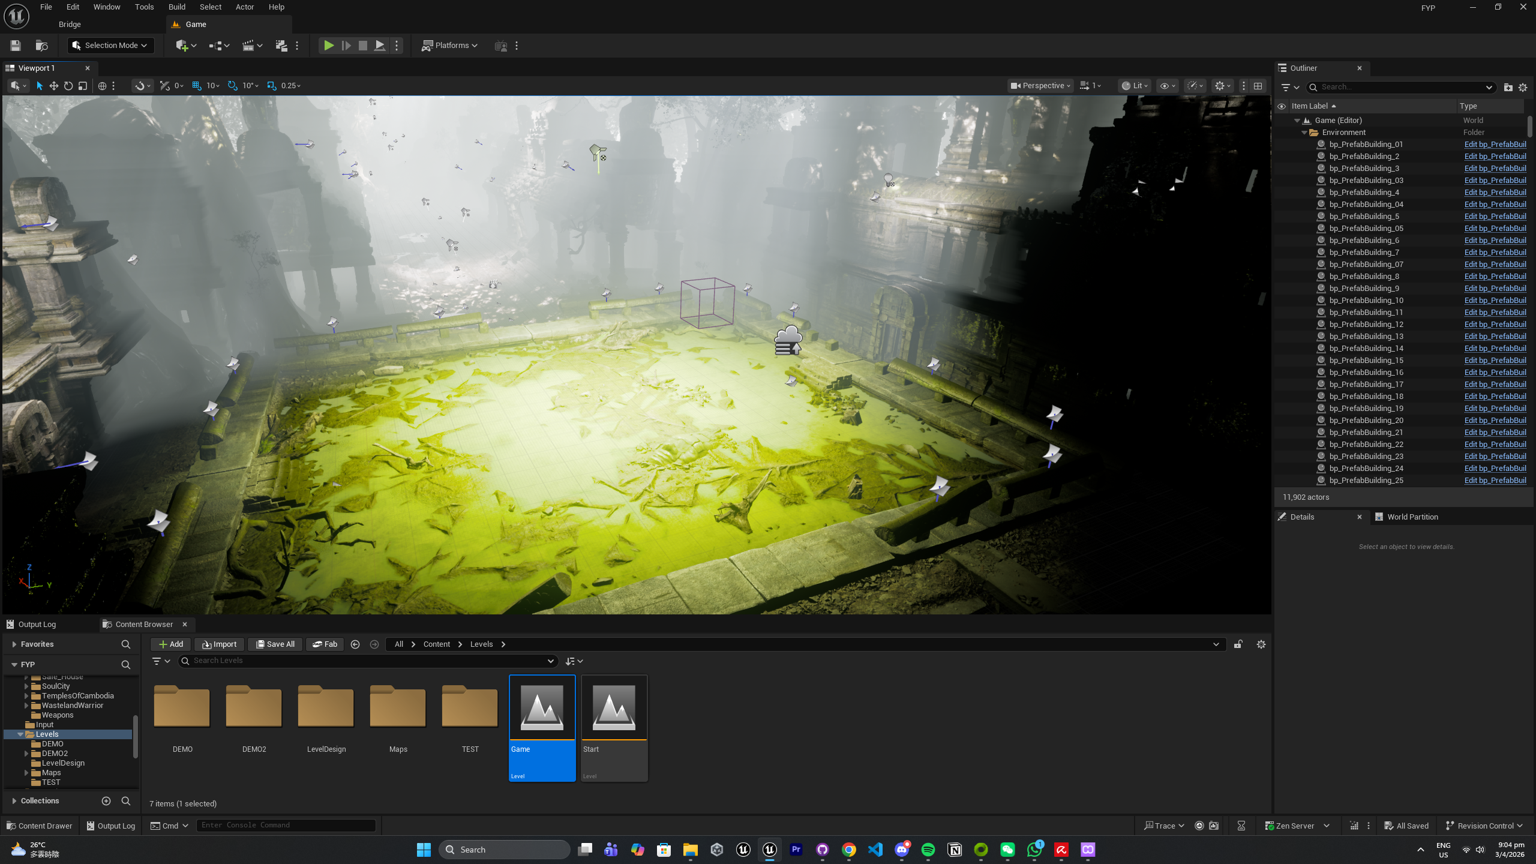Viewport: 1536px width, 864px height.
Task: Click the Edit link for bp_PrefabBuilding_01
Action: click(x=1495, y=145)
